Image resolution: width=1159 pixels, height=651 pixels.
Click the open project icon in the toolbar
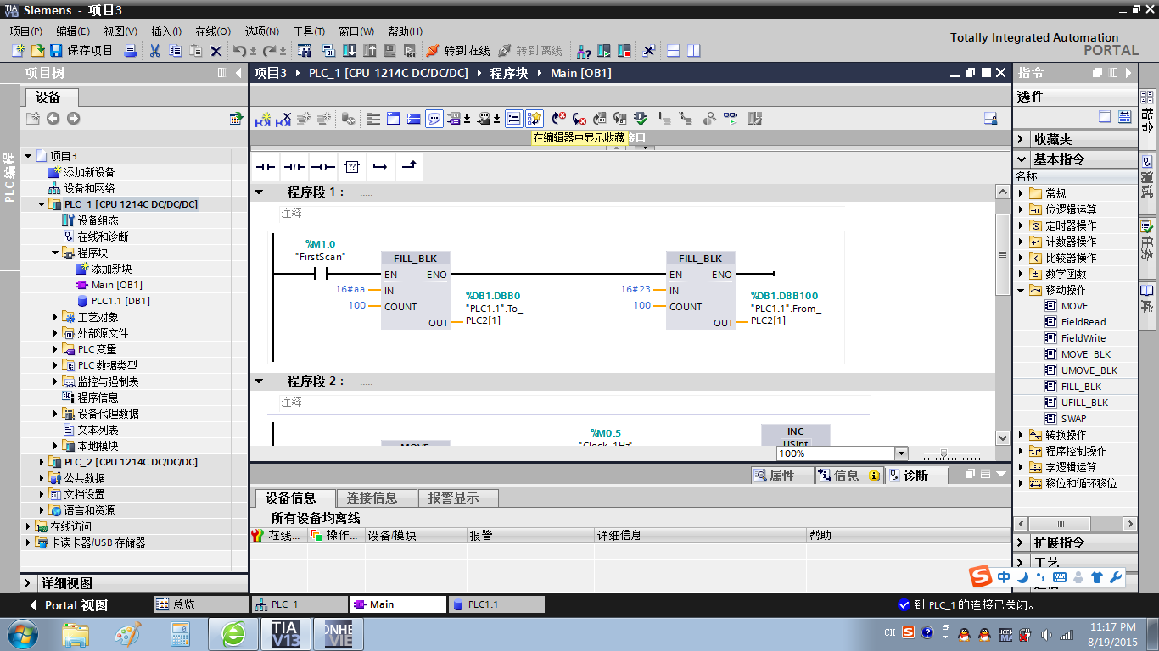pyautogui.click(x=37, y=51)
